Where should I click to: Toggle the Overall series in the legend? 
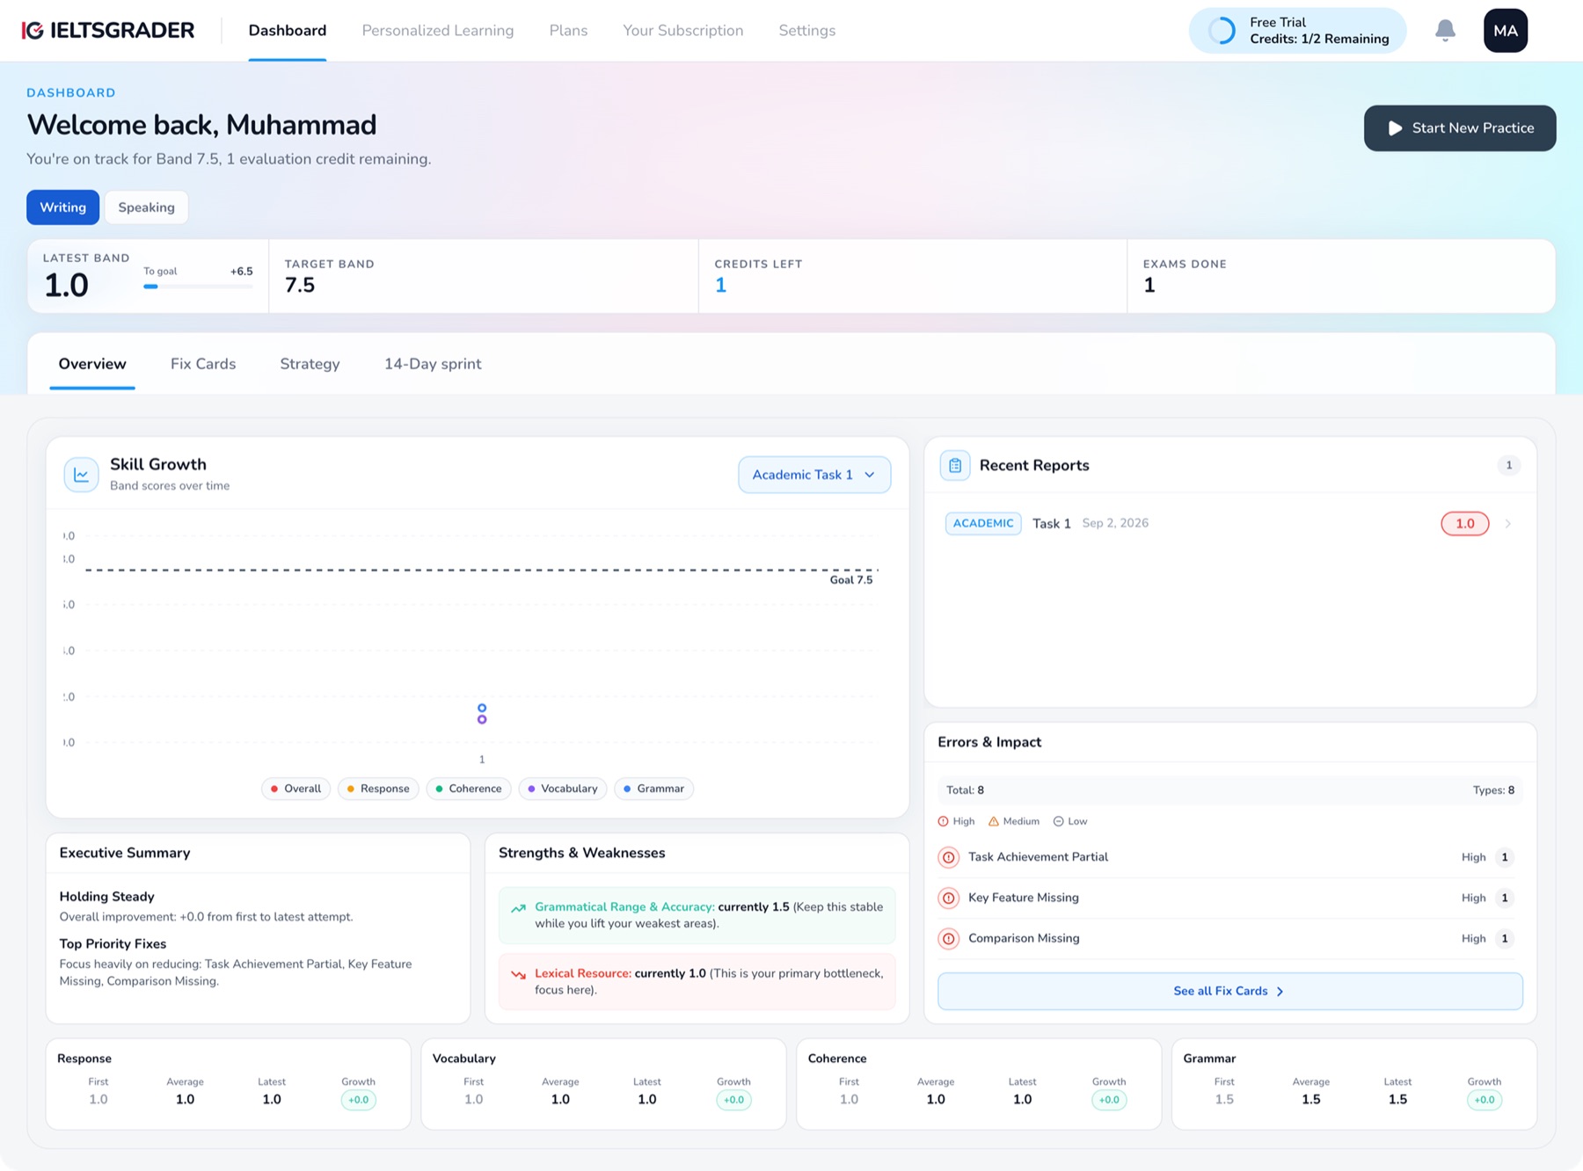tap(295, 789)
